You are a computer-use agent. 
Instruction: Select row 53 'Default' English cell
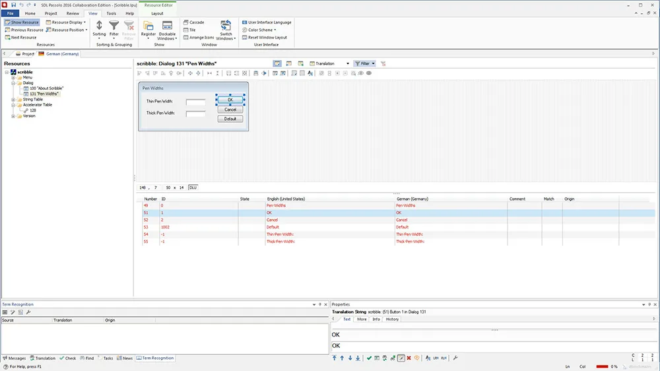tap(329, 227)
